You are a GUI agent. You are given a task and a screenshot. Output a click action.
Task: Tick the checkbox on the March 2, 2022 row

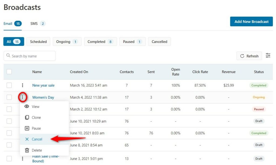tap(9, 109)
